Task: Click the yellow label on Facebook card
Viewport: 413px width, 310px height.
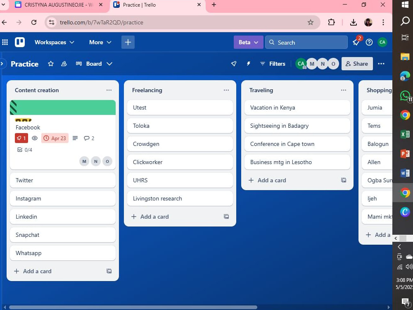Action: pyautogui.click(x=23, y=120)
